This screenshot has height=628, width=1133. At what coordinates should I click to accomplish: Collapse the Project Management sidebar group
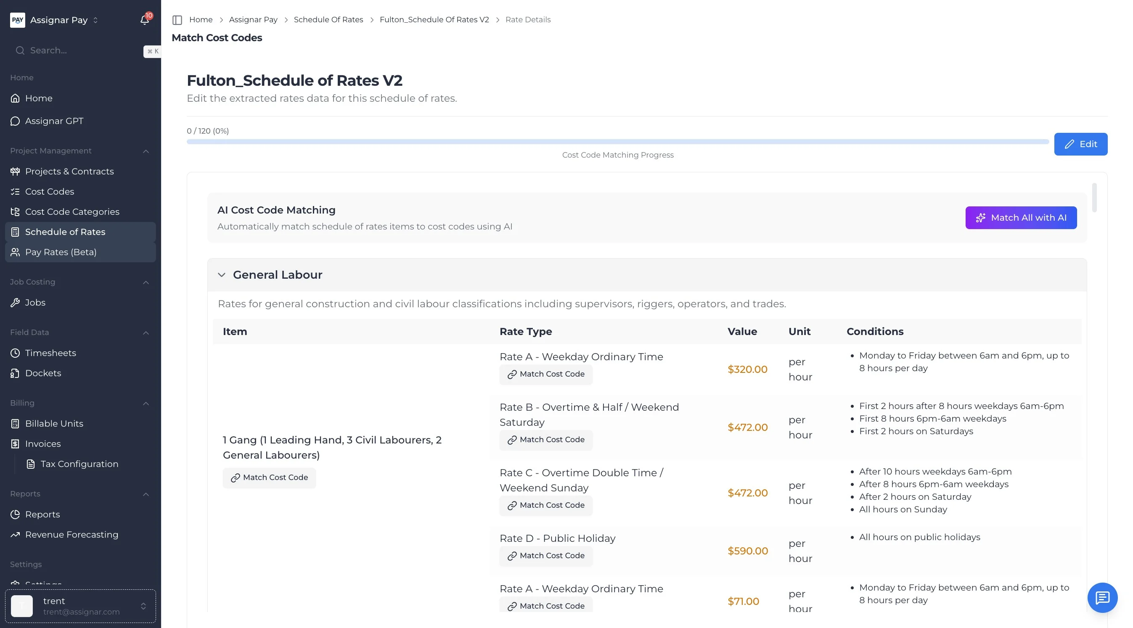click(x=146, y=151)
